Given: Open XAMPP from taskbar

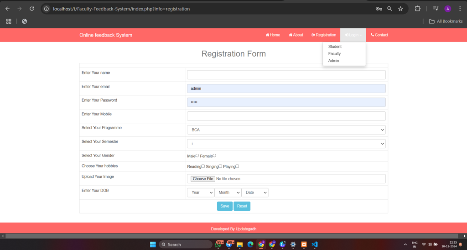Looking at the screenshot, I should point(304,245).
